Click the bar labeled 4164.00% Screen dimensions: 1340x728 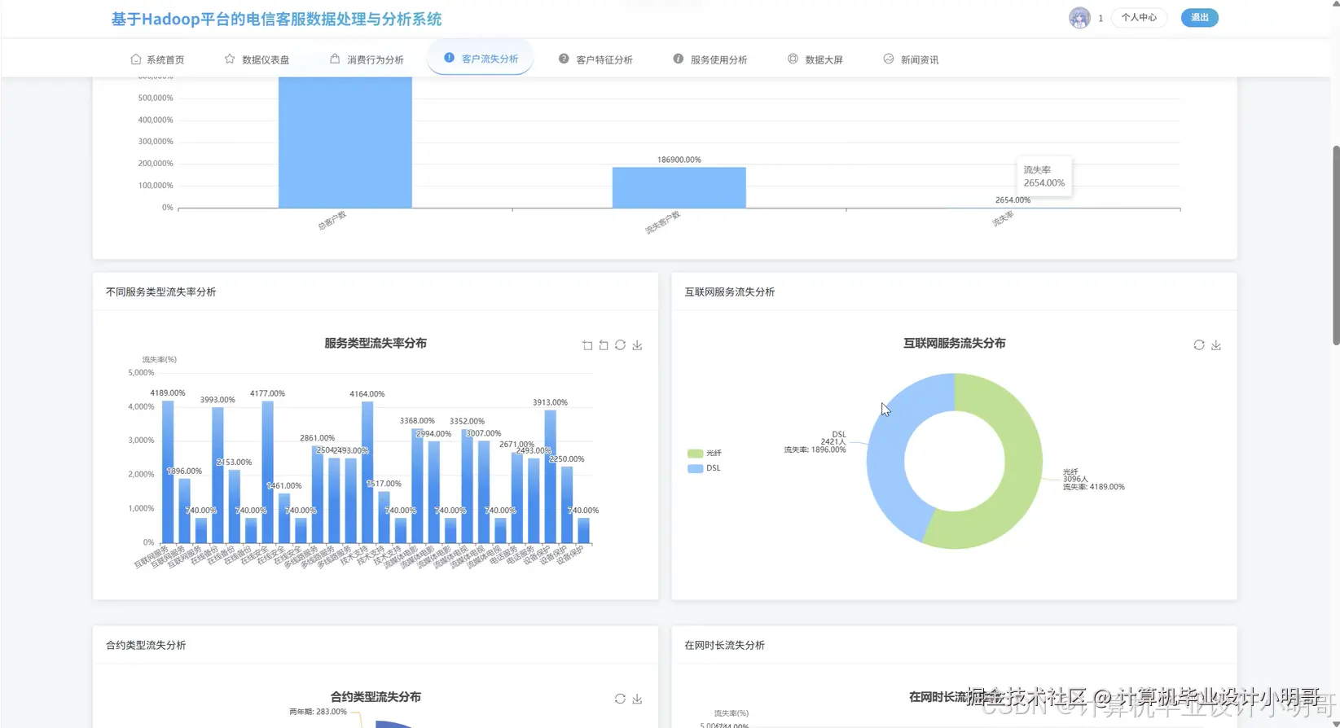367,472
